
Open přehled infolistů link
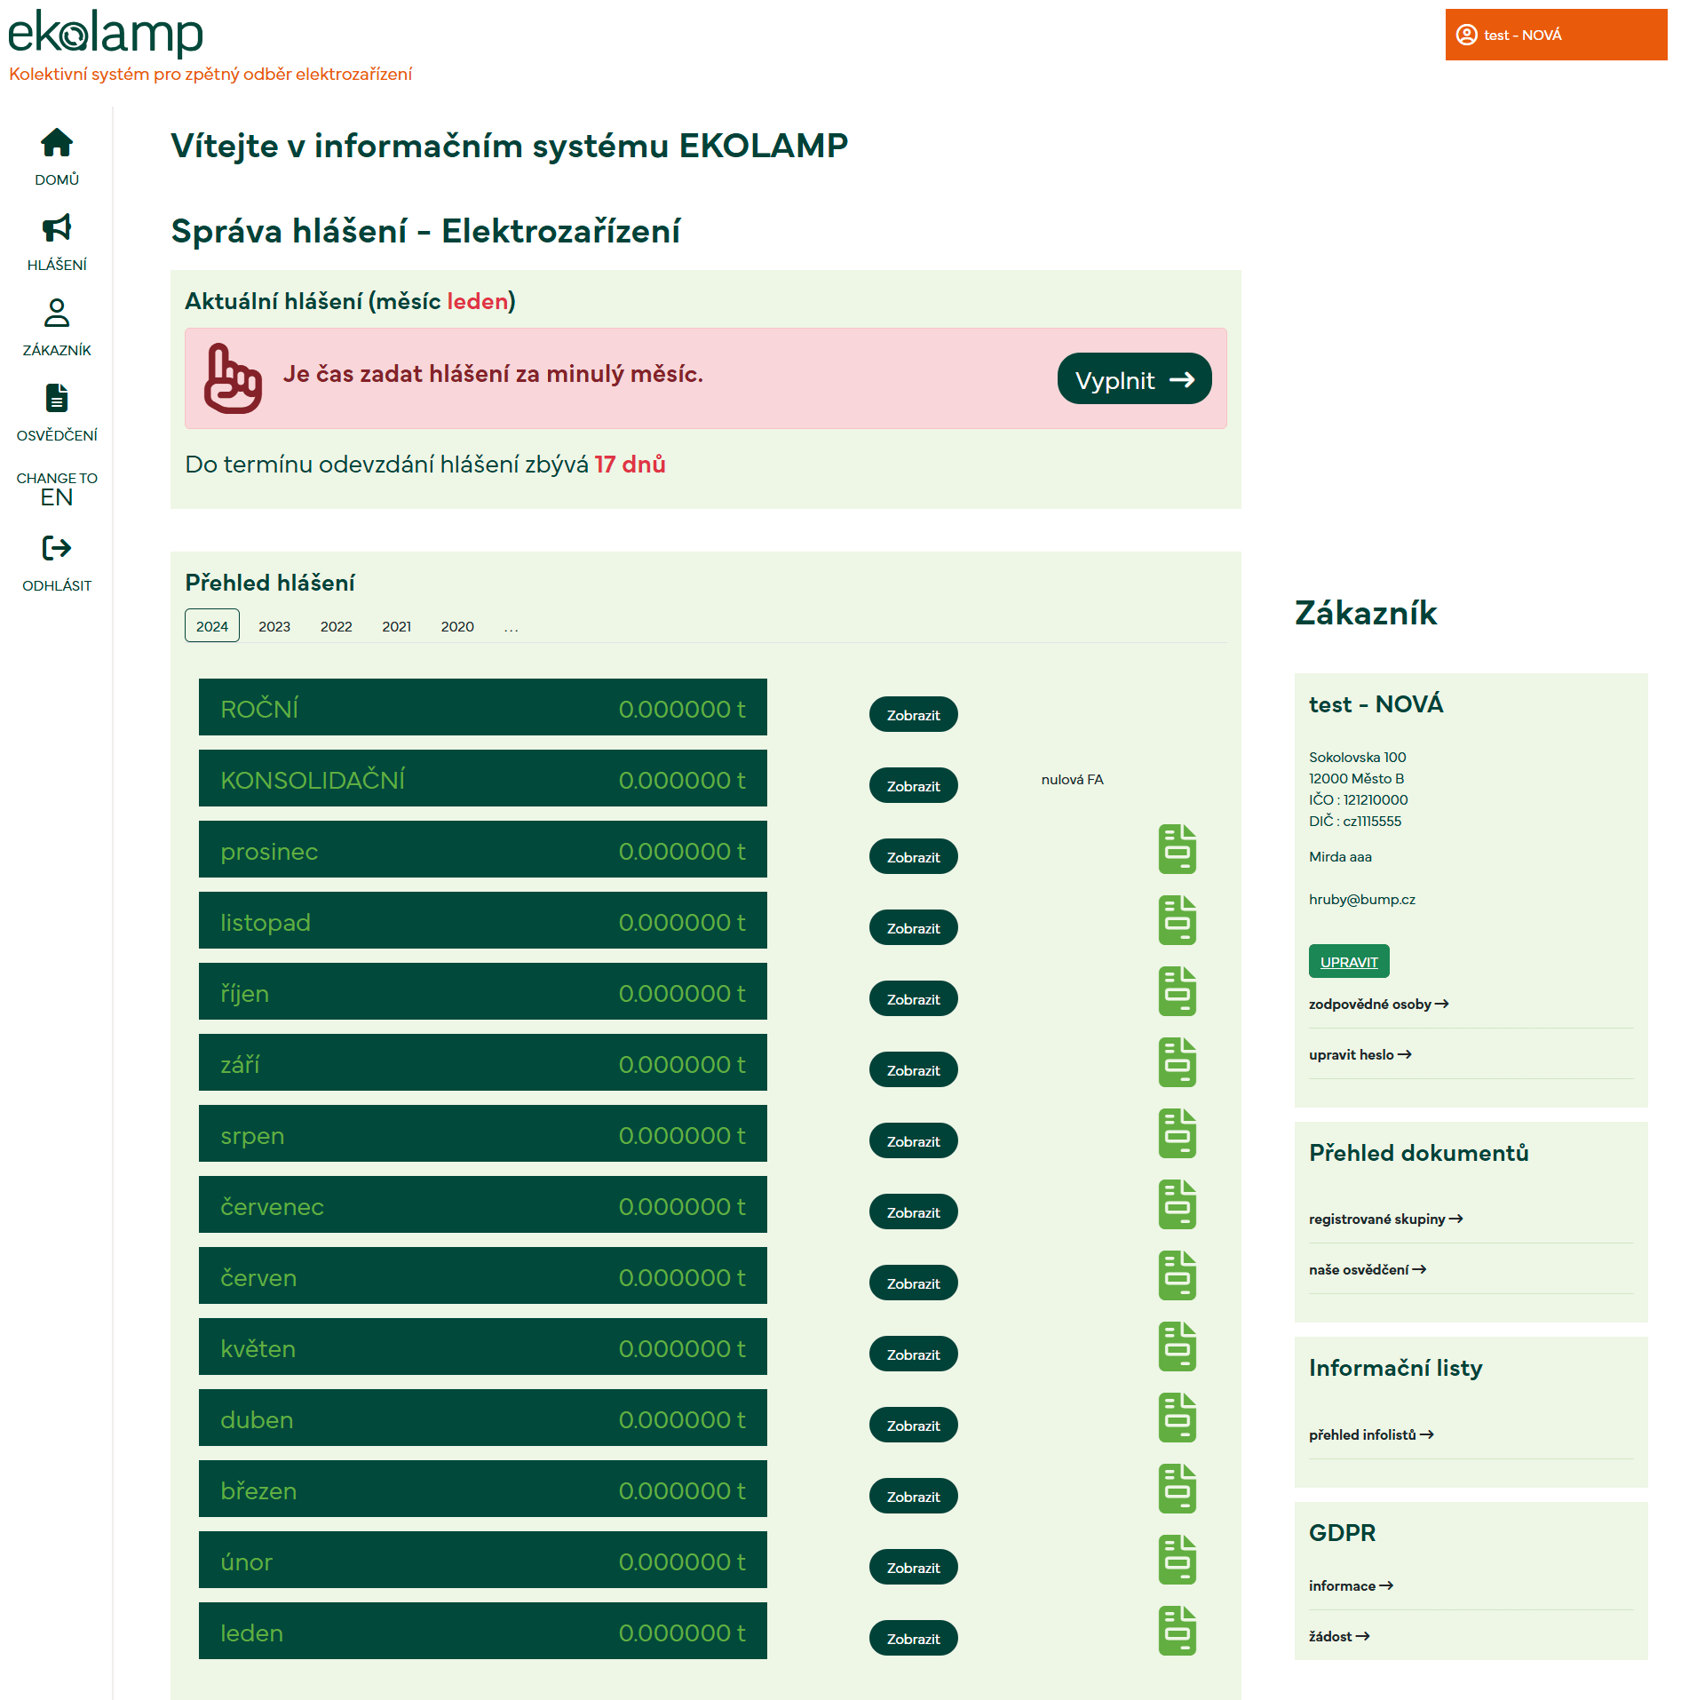pos(1371,1434)
